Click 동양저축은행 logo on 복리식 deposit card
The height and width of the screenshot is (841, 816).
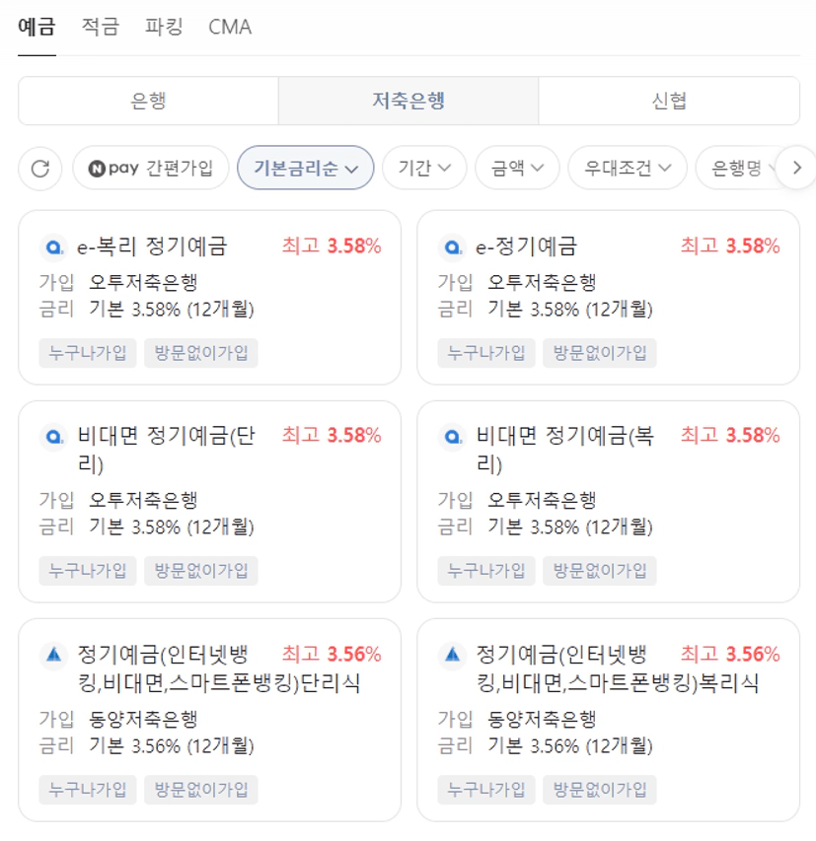[x=452, y=654]
